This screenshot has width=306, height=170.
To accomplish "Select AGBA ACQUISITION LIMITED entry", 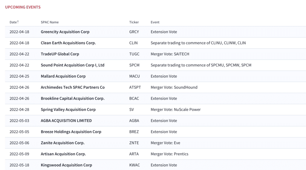I will [x=66, y=121].
